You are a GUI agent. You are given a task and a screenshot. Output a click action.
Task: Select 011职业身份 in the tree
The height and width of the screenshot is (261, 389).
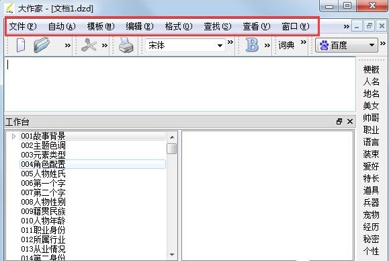click(x=43, y=230)
